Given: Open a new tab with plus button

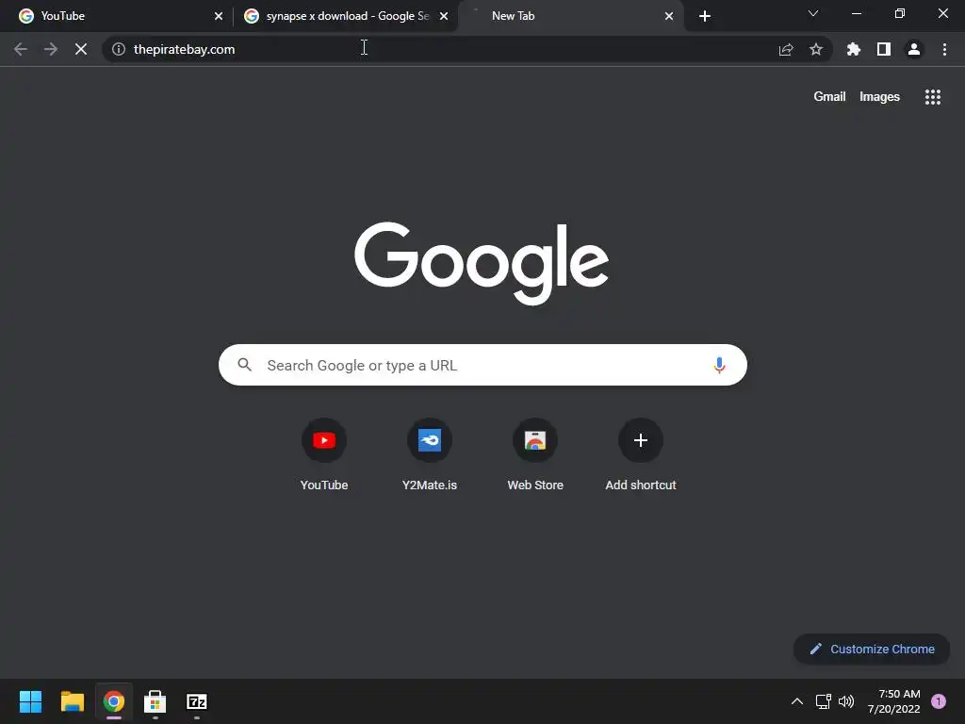Looking at the screenshot, I should pyautogui.click(x=705, y=16).
